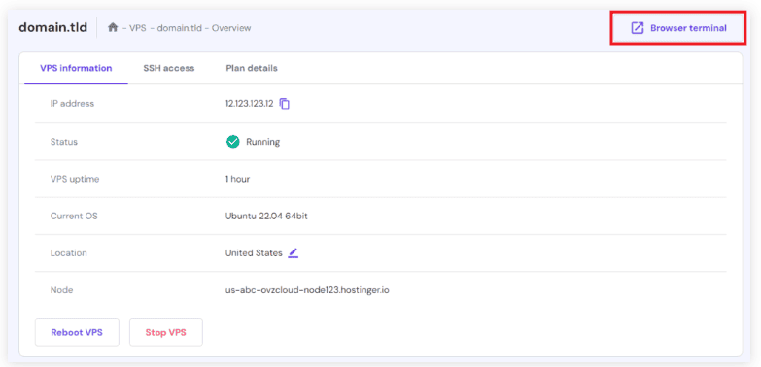The image size is (761, 367).
Task: Go to home via breadcrumb house icon
Action: (113, 28)
